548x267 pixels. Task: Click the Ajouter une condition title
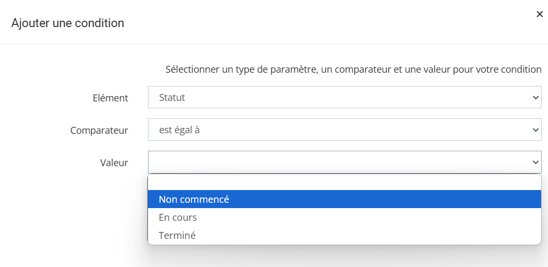click(67, 23)
